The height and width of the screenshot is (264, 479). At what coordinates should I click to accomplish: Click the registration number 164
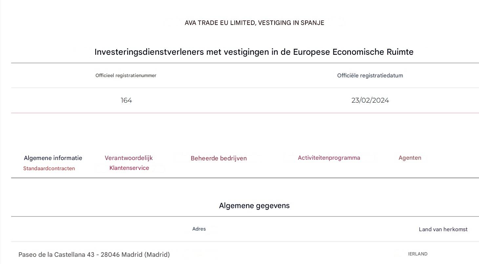(126, 100)
